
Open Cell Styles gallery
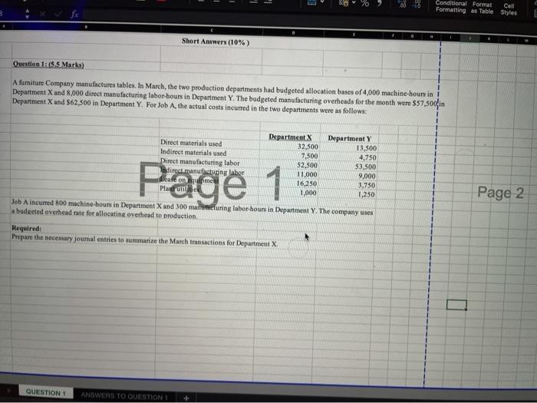pos(509,9)
